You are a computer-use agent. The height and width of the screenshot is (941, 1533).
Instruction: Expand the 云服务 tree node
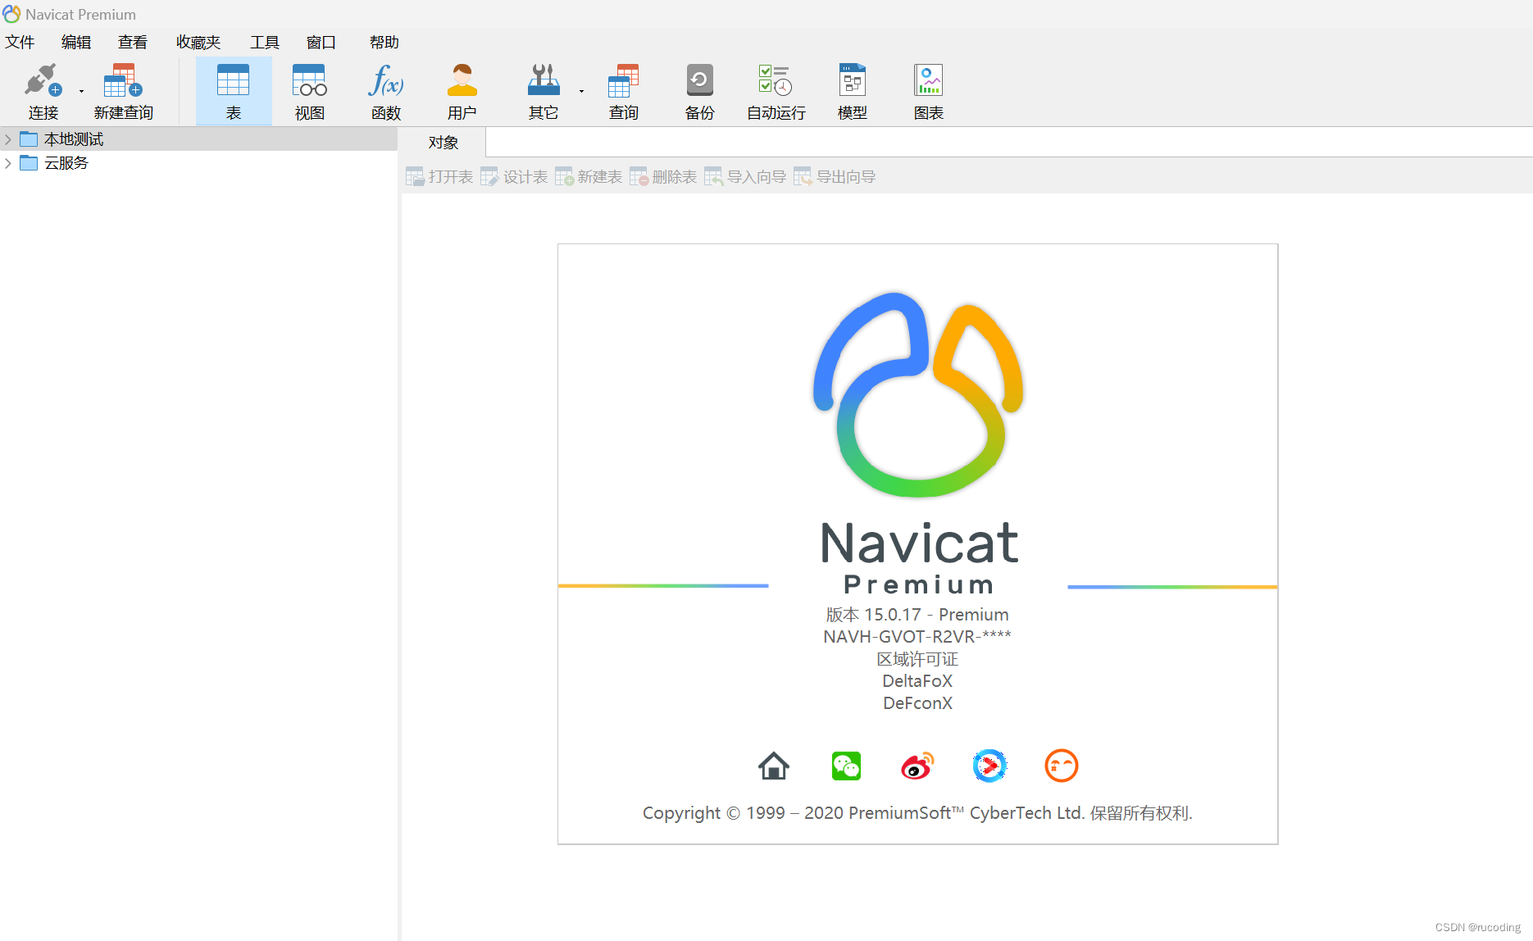[x=8, y=163]
